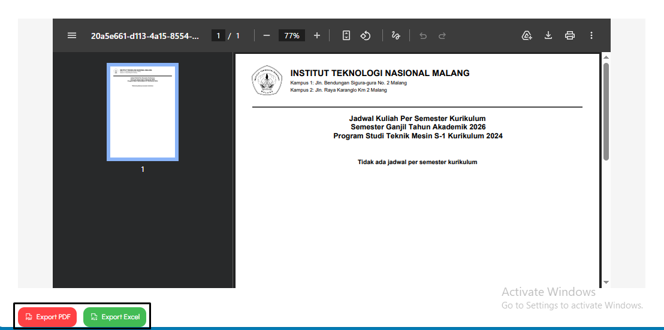Click the institute logo in the PDF
The width and height of the screenshot is (664, 330).
coord(267,80)
